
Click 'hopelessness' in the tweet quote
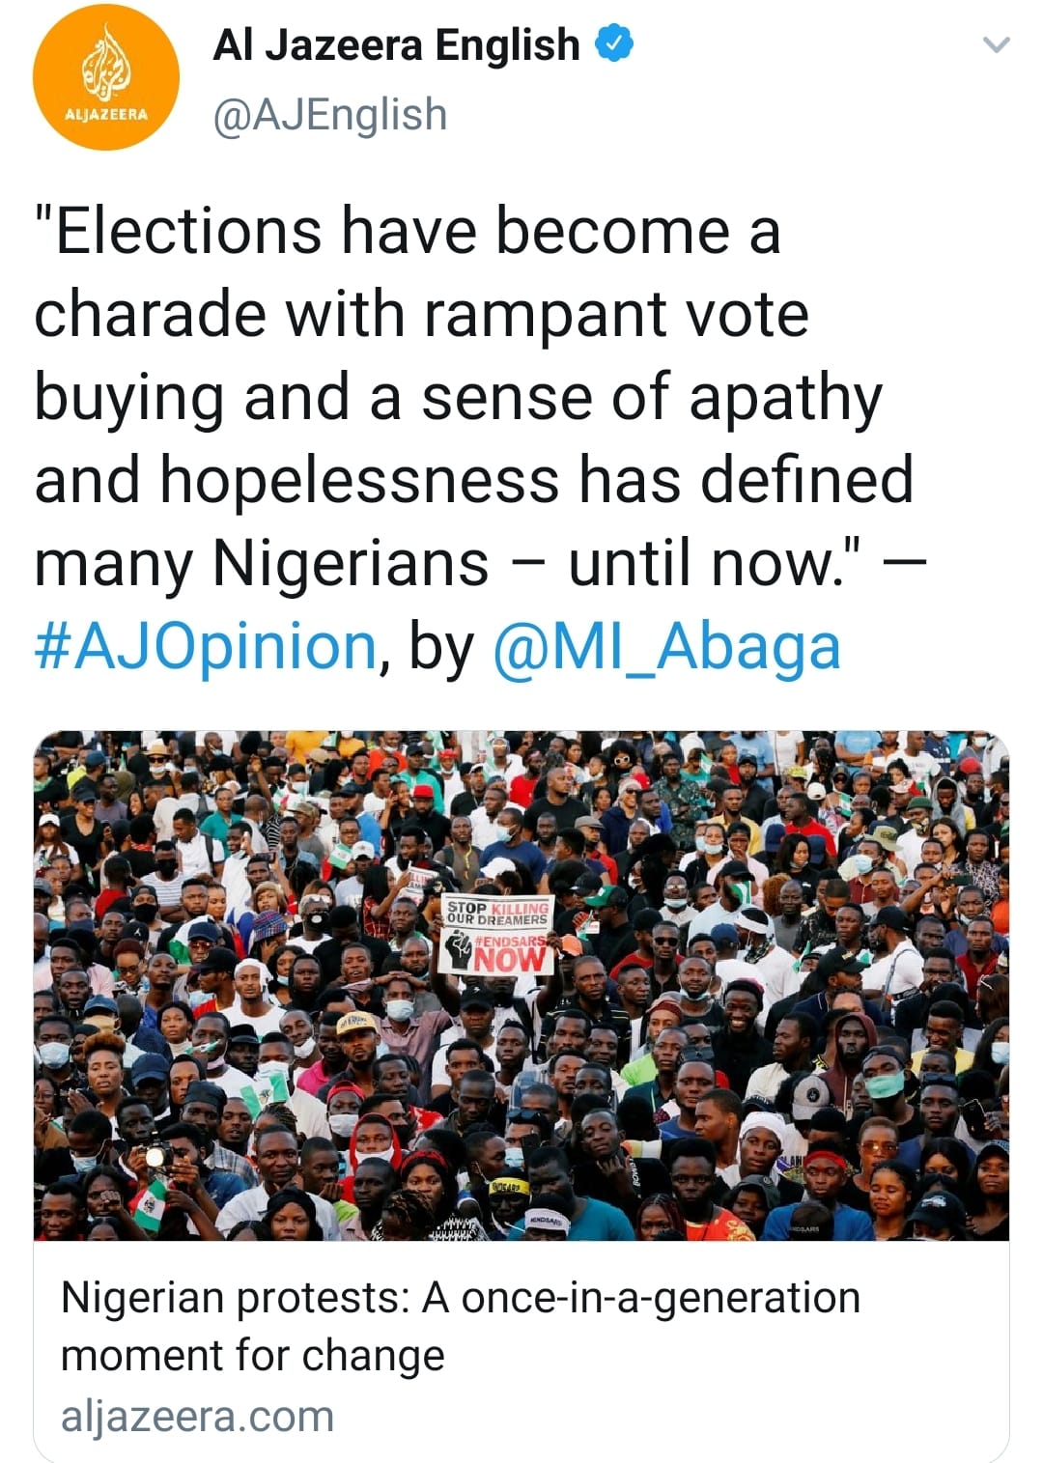[359, 480]
